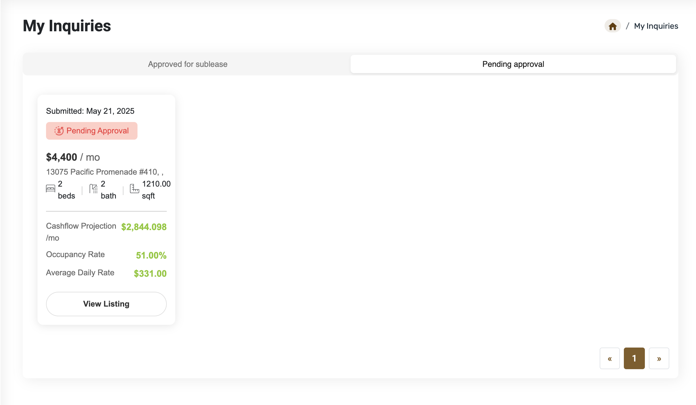Click the bed icon on listing card

(51, 189)
